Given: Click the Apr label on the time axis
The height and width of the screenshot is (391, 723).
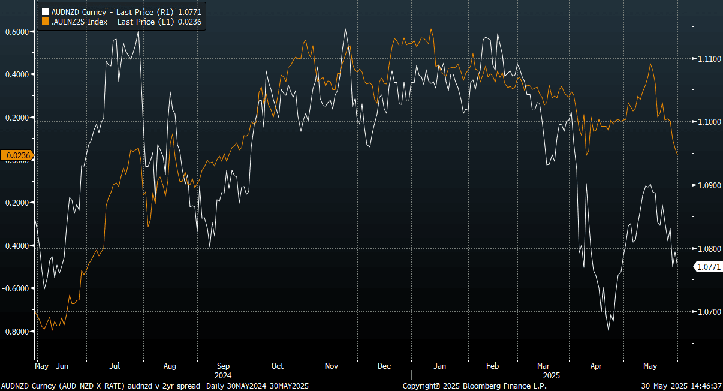Looking at the screenshot, I should [x=596, y=366].
